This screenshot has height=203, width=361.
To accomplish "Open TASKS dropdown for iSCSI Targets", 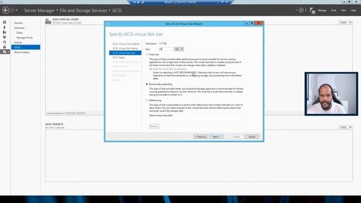I will 345,127.
